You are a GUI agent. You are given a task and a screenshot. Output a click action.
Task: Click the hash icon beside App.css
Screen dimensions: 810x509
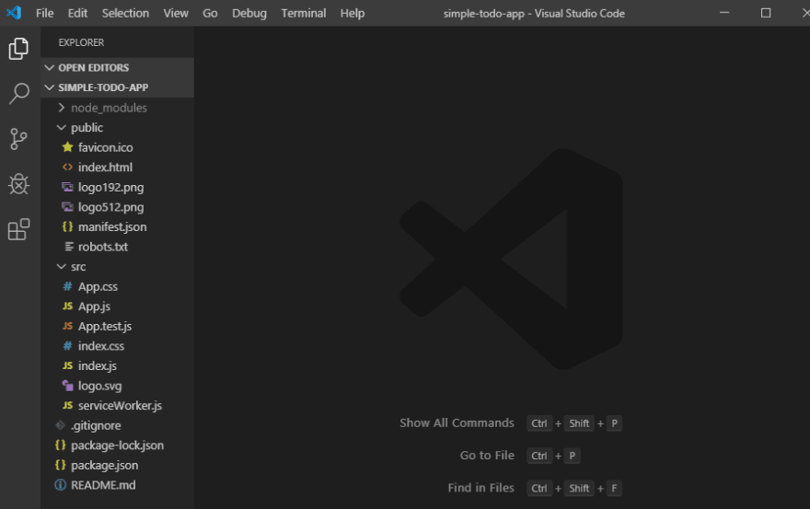pyautogui.click(x=67, y=286)
